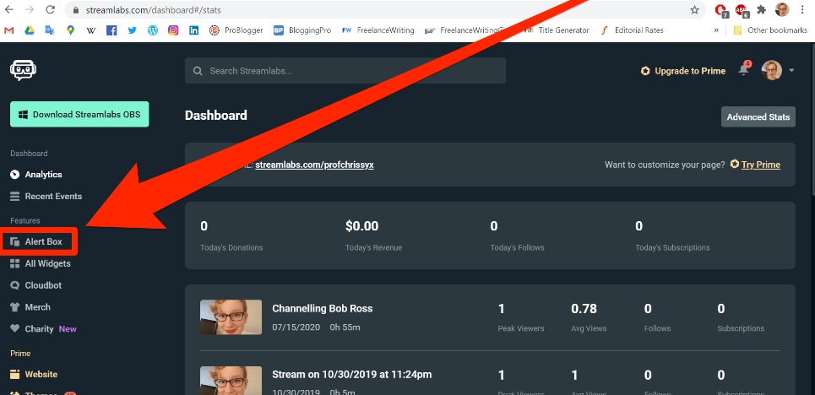The width and height of the screenshot is (815, 395).
Task: Click the browser reload icon
Action: point(51,9)
